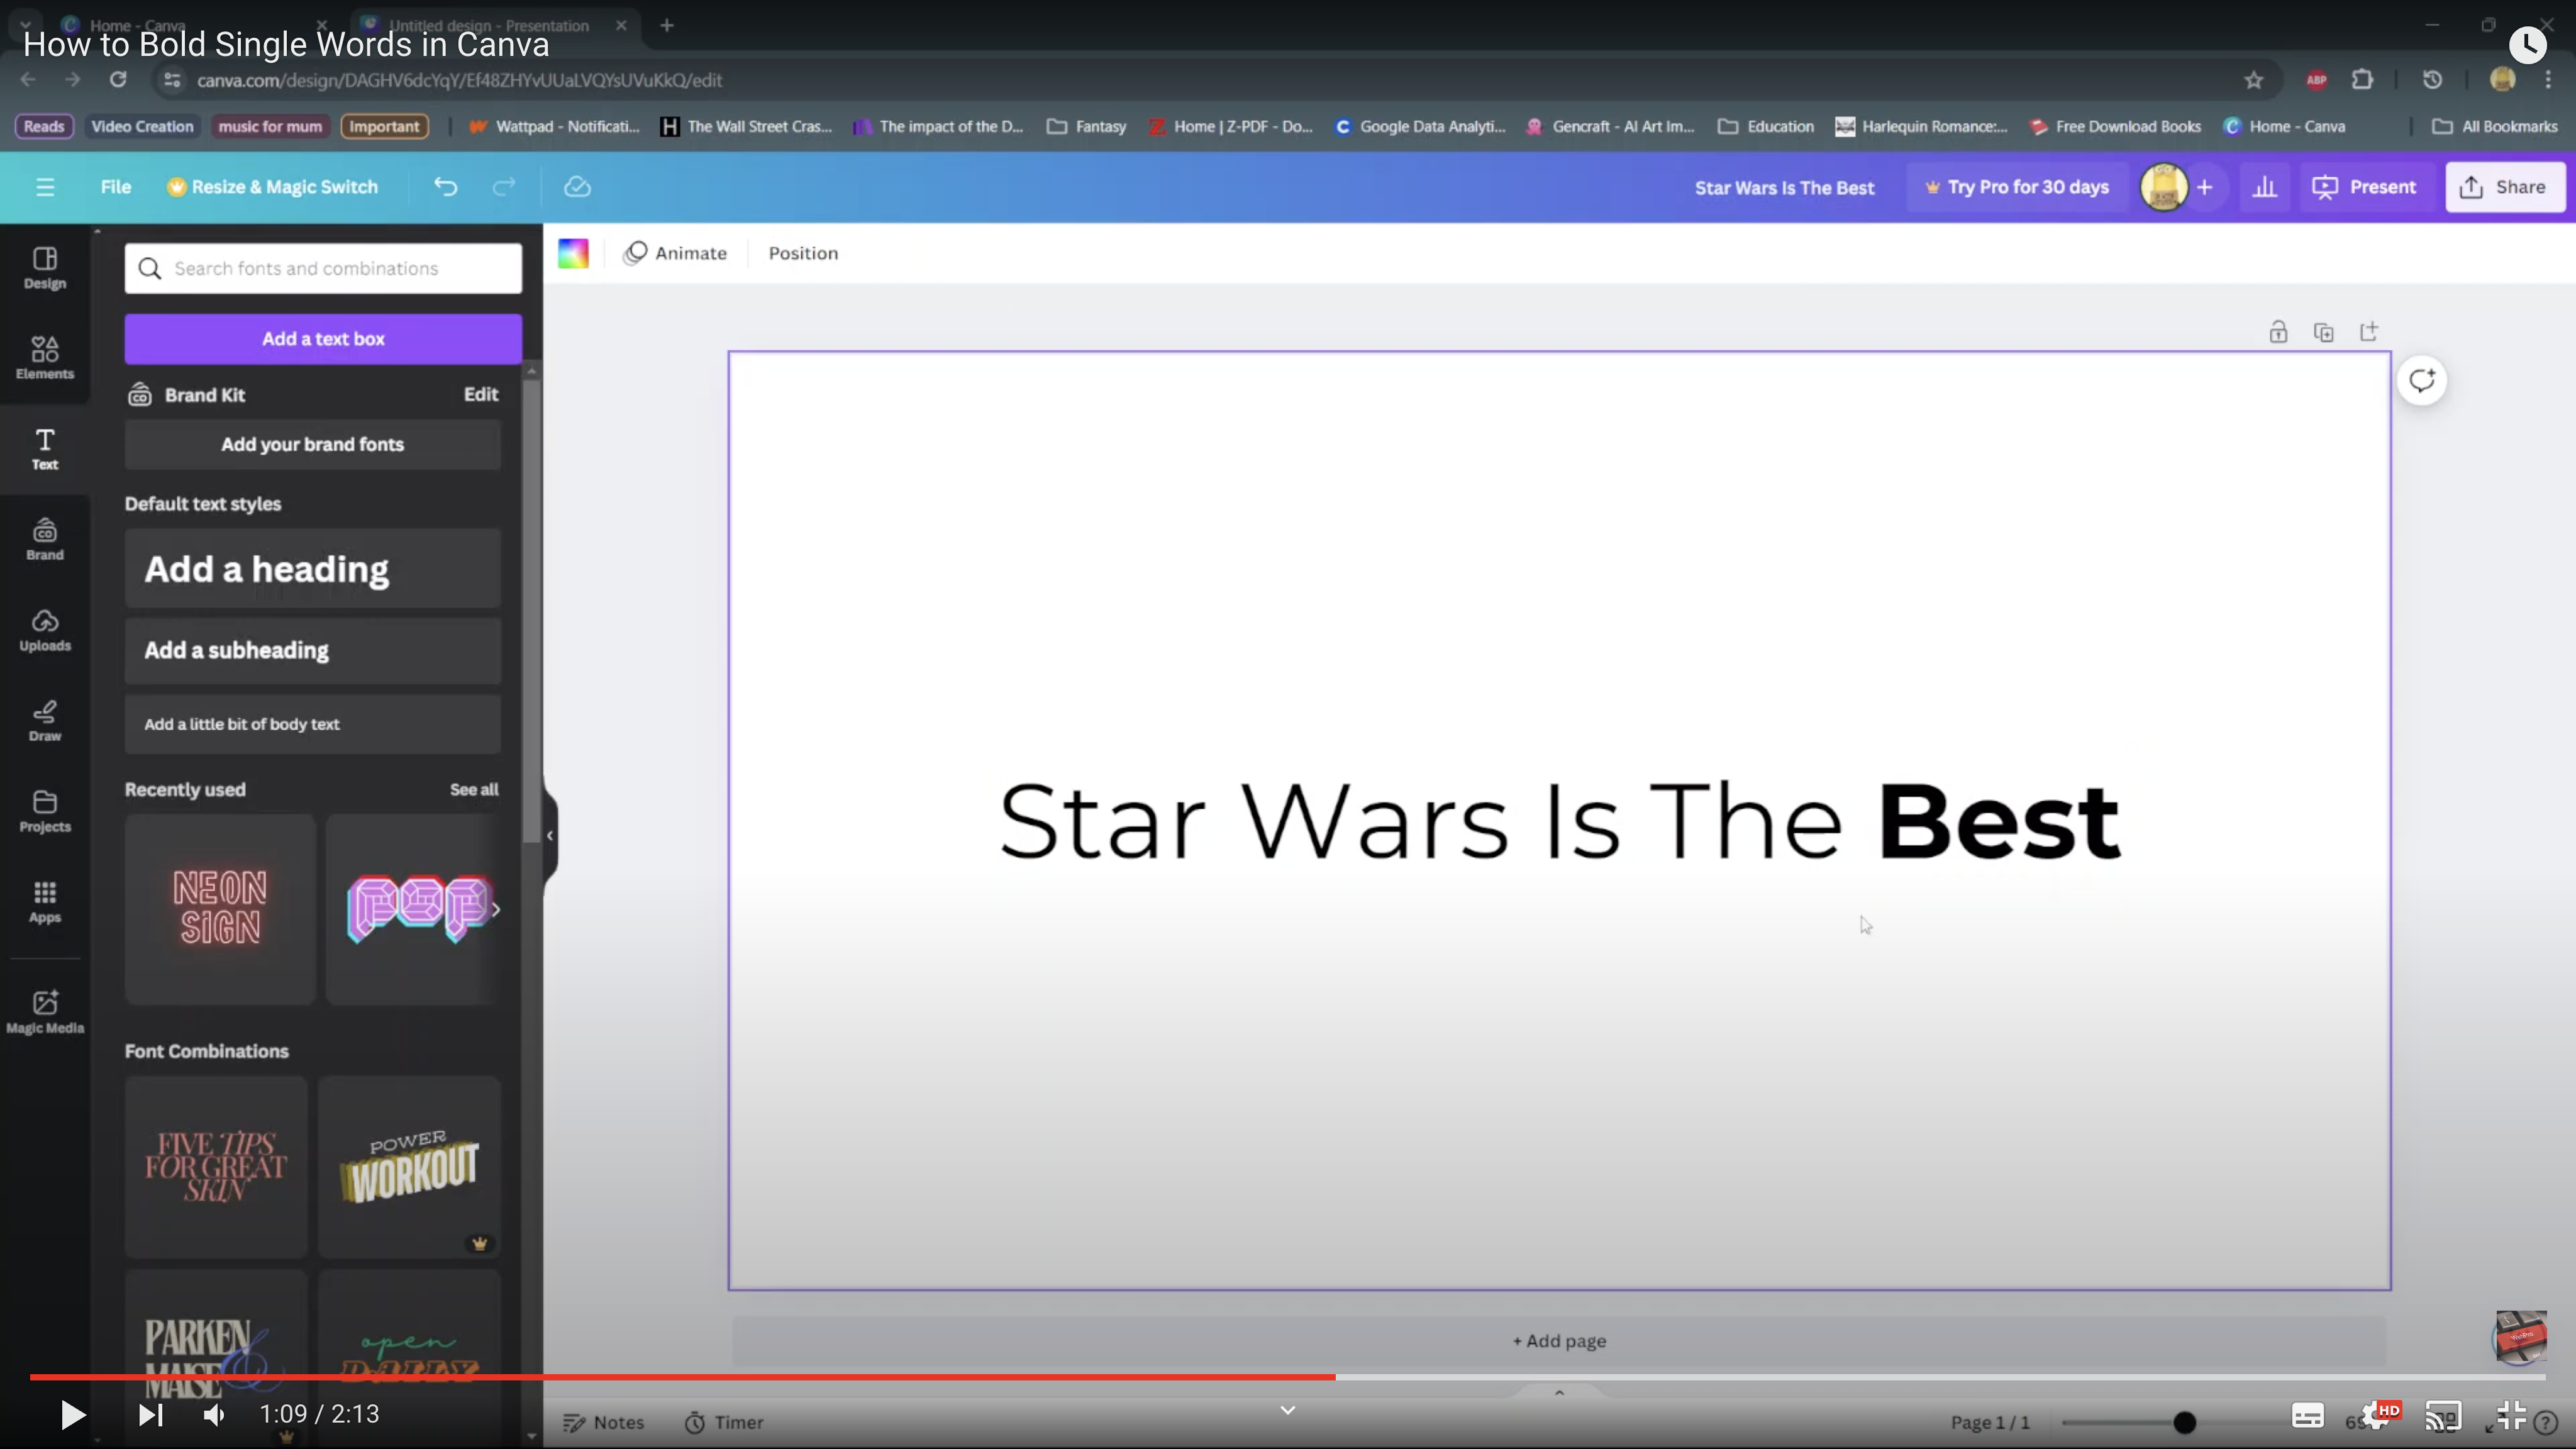2576x1449 pixels.
Task: Switch to the Untitled design browser tab
Action: [x=490, y=25]
